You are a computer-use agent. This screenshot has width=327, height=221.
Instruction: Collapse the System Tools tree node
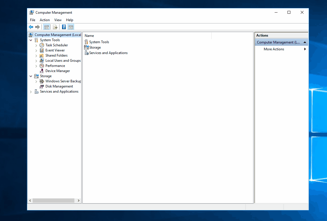(x=31, y=40)
